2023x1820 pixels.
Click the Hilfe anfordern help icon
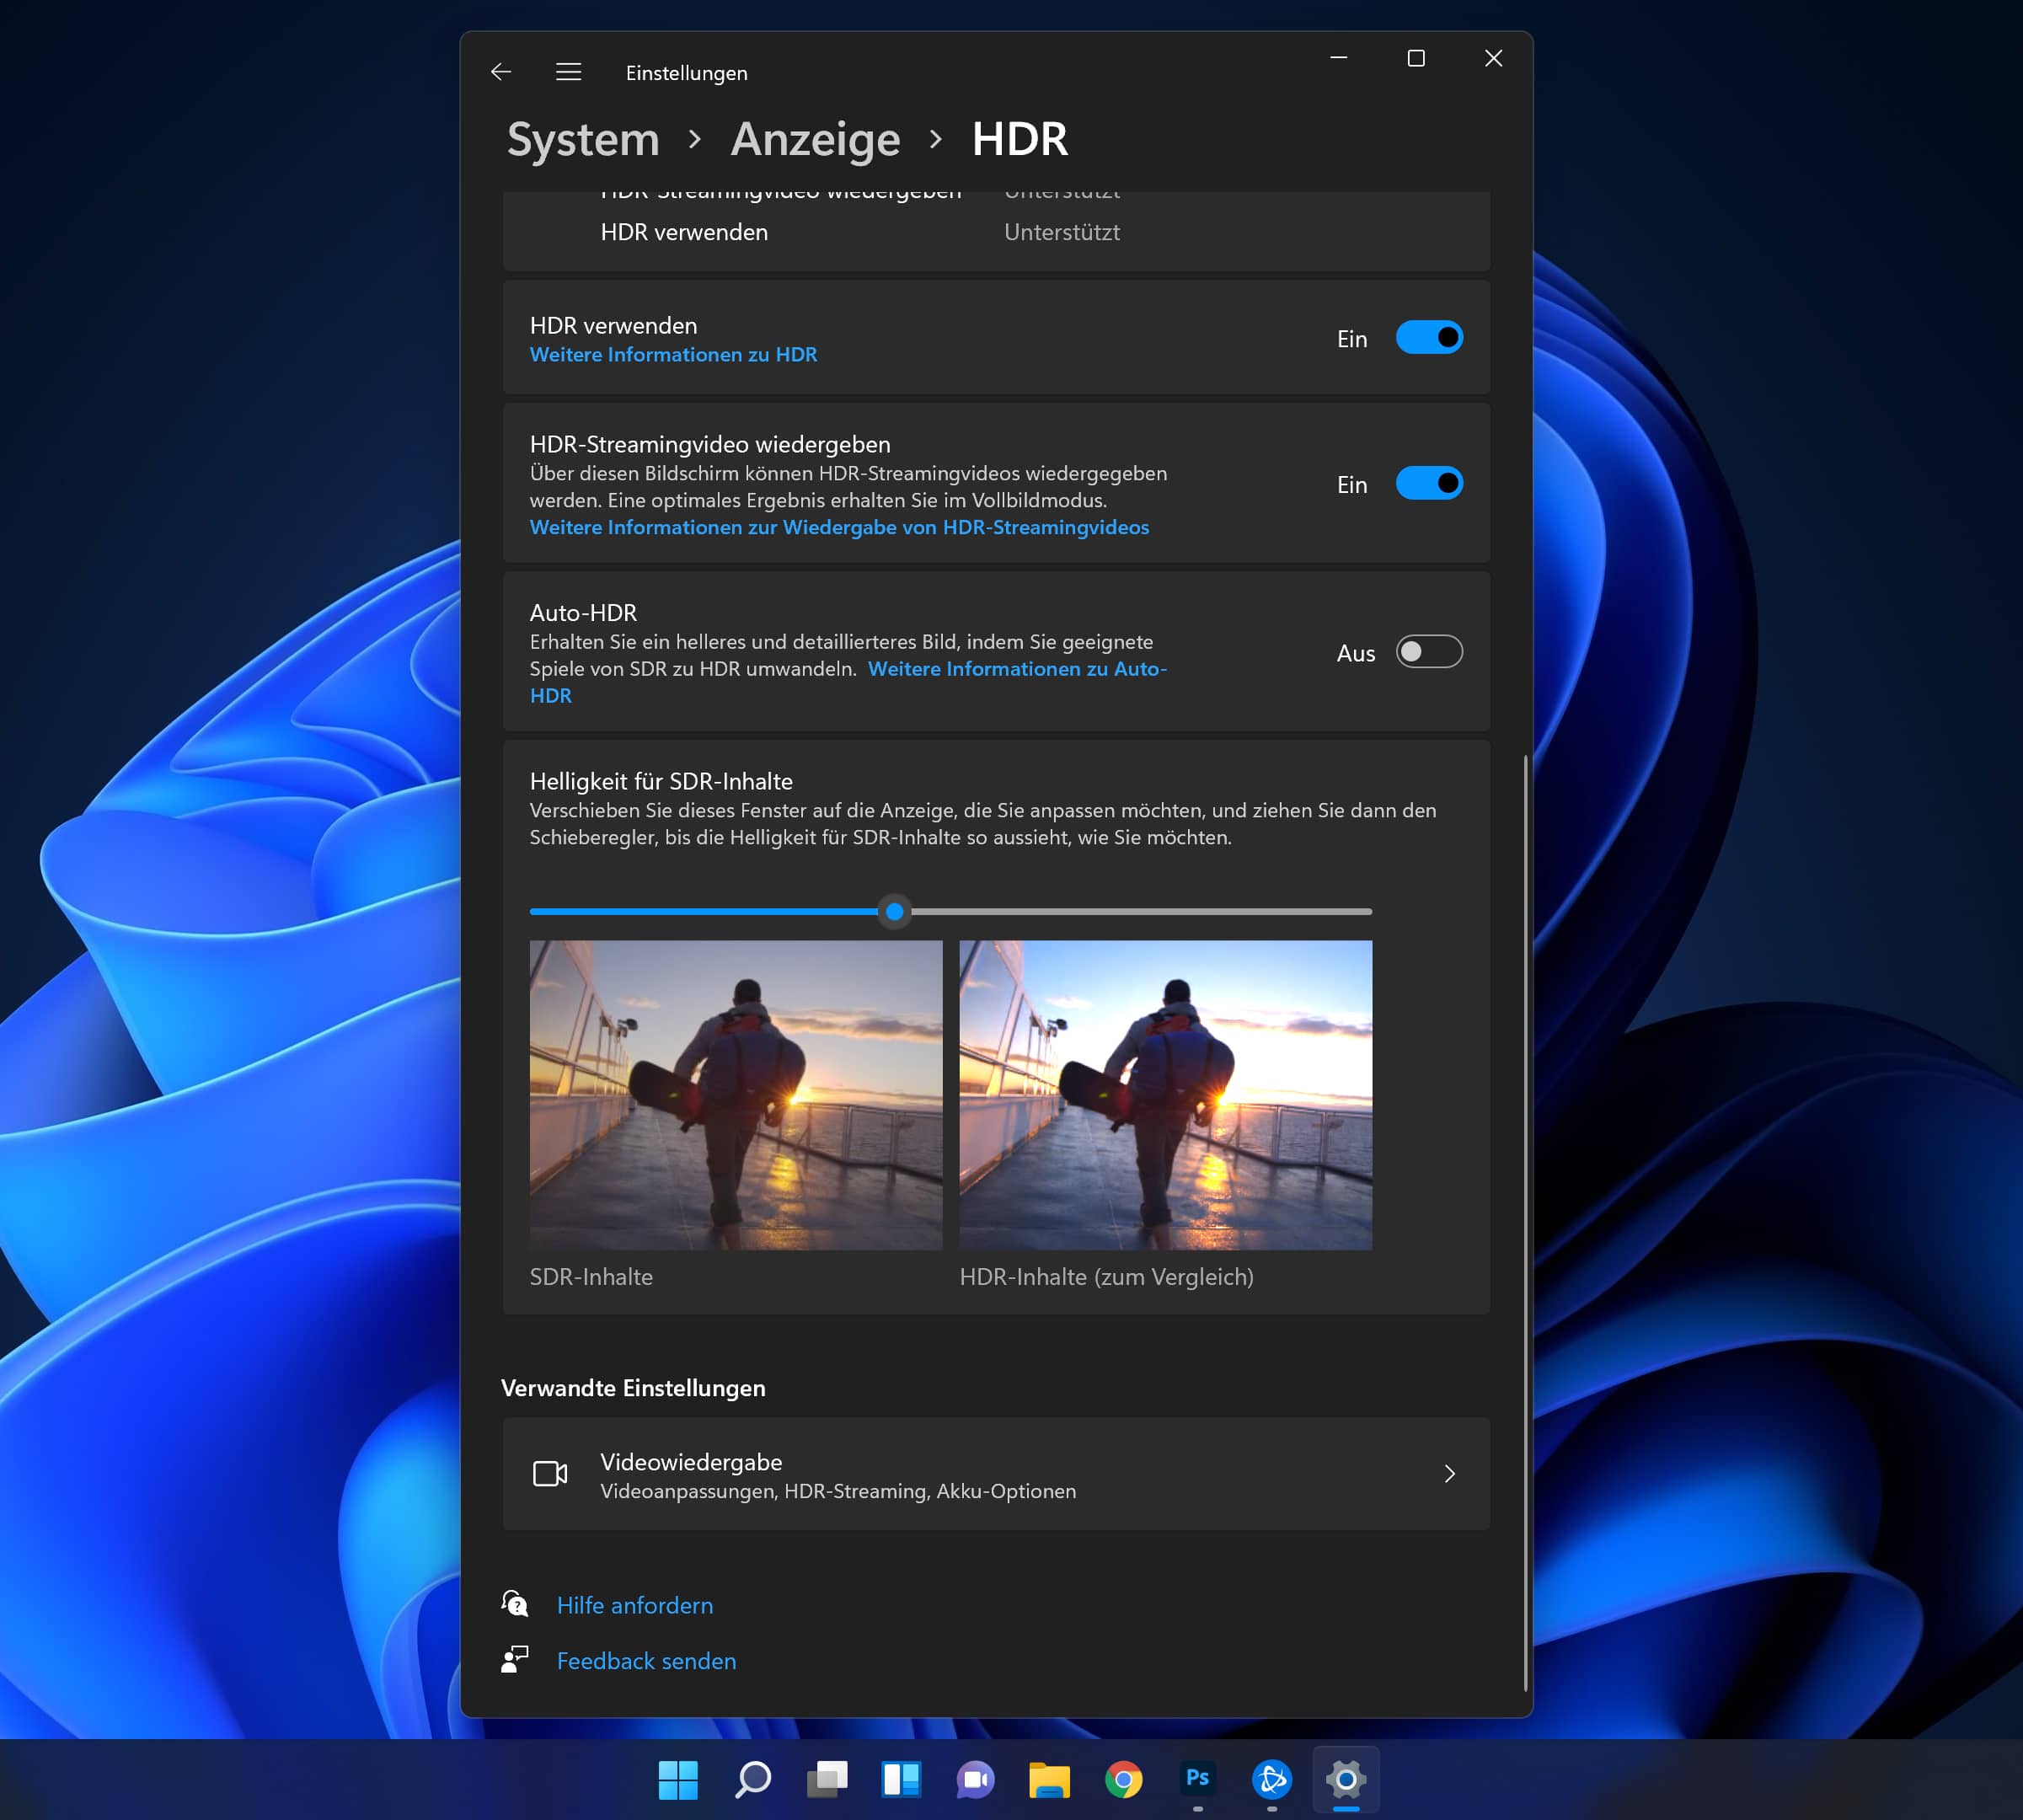[x=515, y=1604]
